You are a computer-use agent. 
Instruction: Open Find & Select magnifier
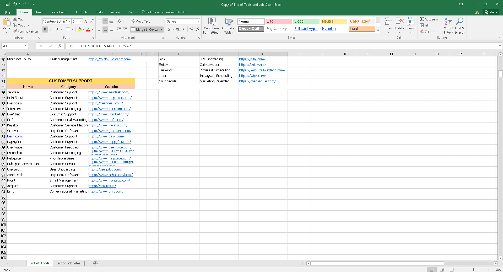point(460,26)
